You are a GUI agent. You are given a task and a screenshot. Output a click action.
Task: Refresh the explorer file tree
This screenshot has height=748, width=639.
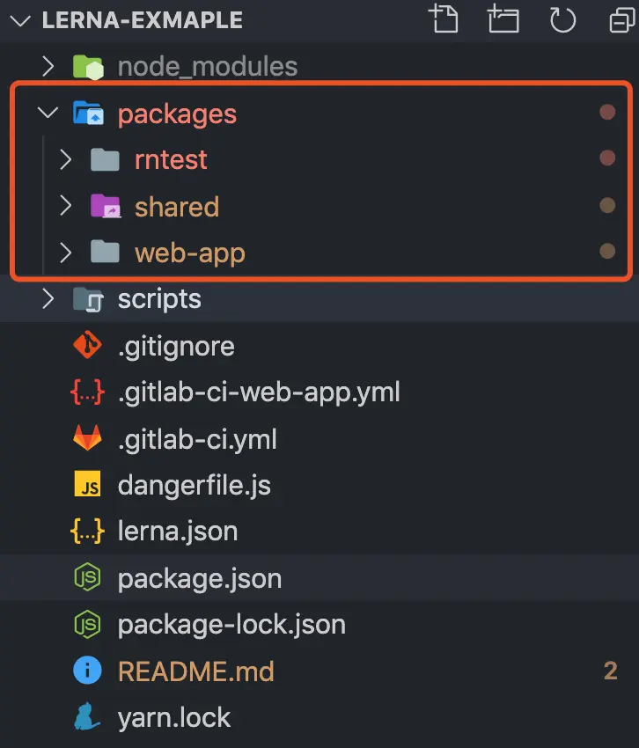pyautogui.click(x=562, y=19)
